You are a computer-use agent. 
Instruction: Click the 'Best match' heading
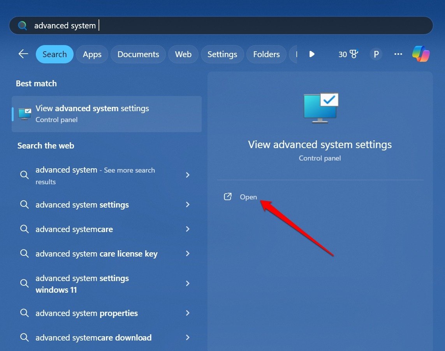[36, 83]
